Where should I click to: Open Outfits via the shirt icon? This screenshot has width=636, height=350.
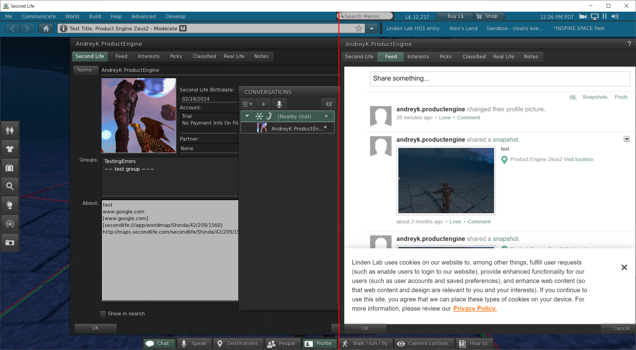[x=10, y=149]
